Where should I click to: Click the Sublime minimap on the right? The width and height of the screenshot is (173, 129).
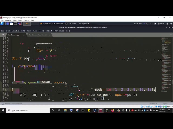[167, 65]
